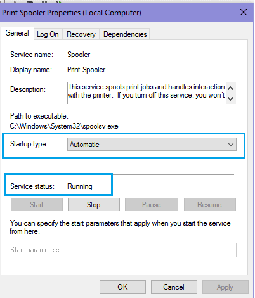Click the Running service status text
The image size is (255, 298).
pyautogui.click(x=80, y=186)
